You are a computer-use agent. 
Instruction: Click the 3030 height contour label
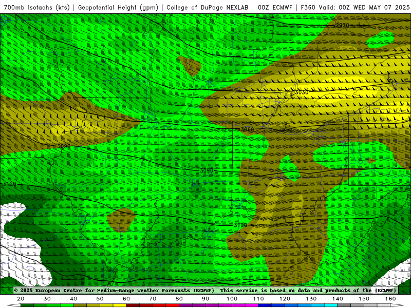302,92
